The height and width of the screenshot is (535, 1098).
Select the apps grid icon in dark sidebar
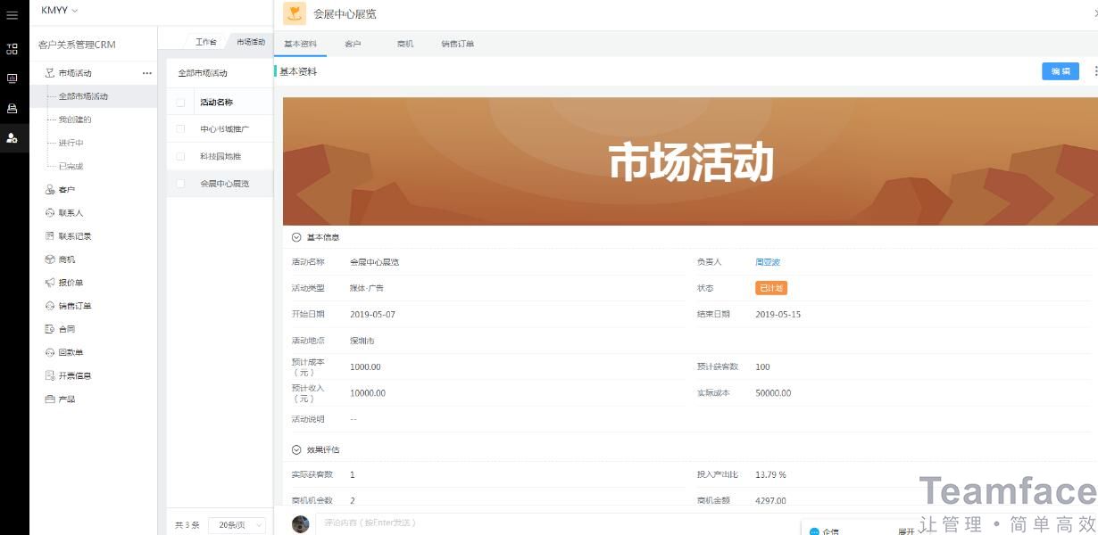[12, 49]
